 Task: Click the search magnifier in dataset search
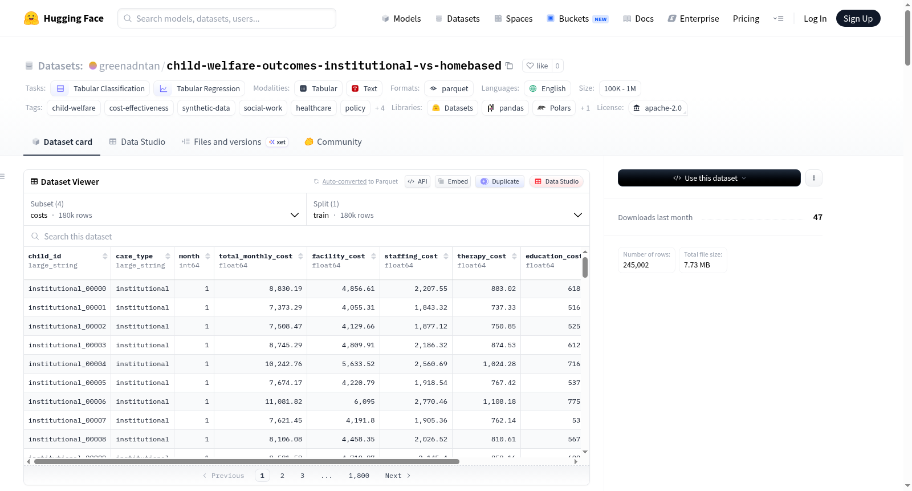[35, 237]
